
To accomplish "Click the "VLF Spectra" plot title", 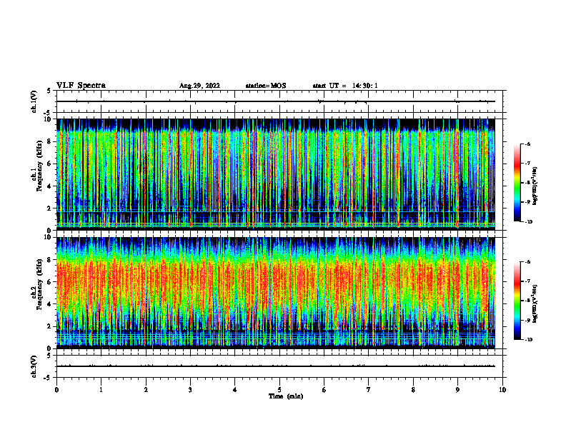I will [x=81, y=86].
